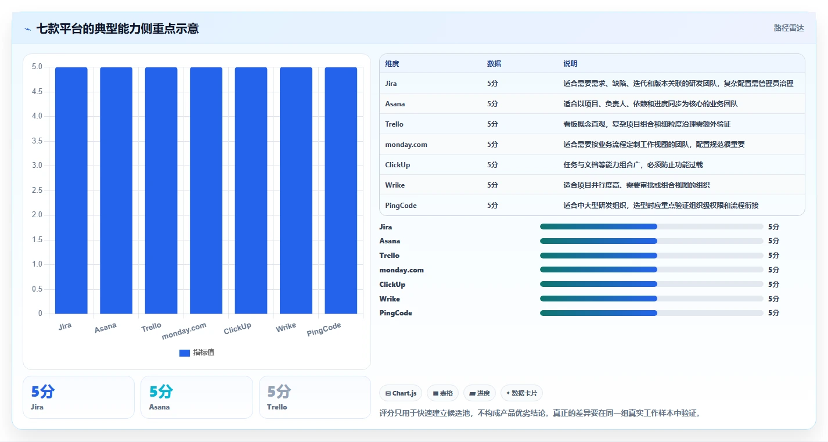Click the Asana progress bar

(x=651, y=241)
